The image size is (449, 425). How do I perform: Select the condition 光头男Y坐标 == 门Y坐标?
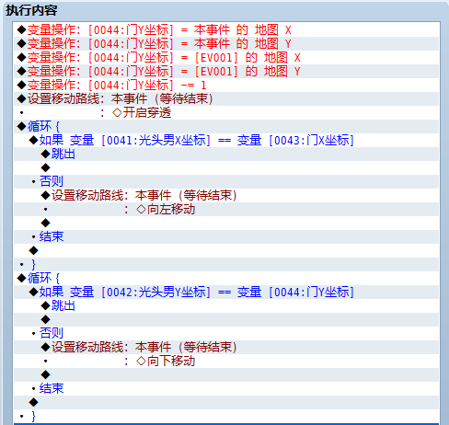pos(226,293)
